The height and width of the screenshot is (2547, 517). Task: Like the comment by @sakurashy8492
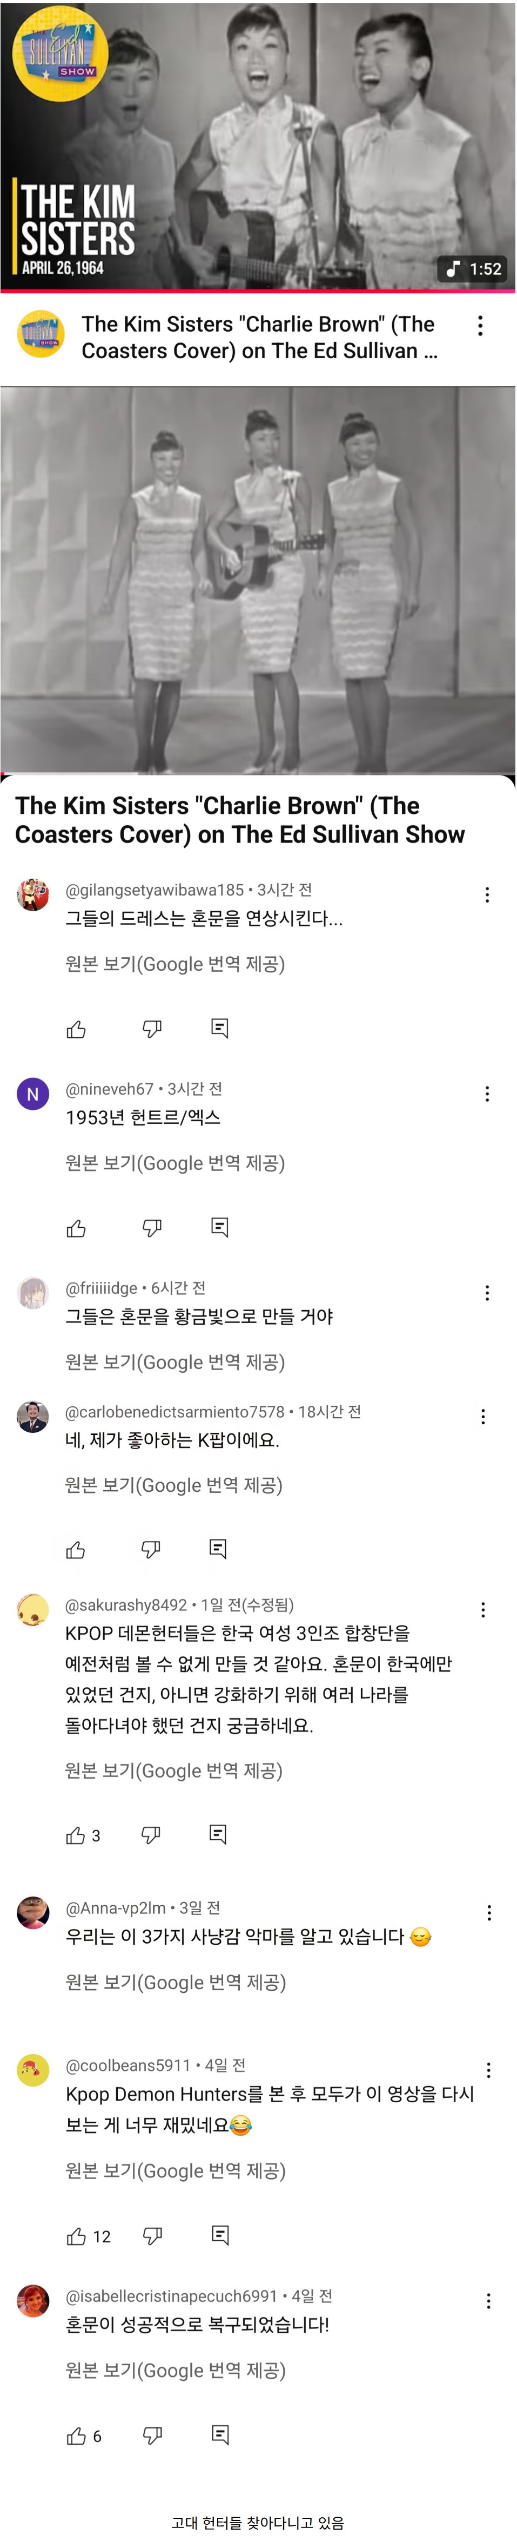(76, 1835)
